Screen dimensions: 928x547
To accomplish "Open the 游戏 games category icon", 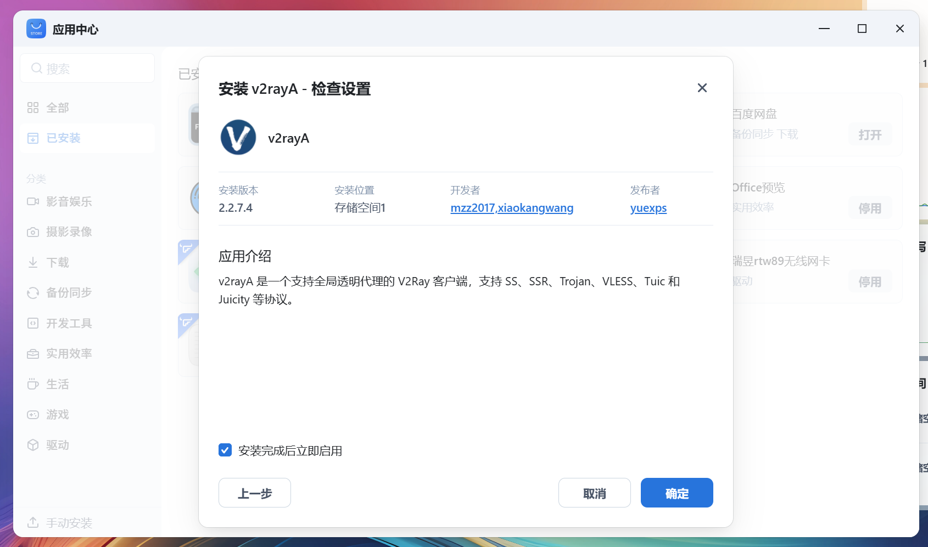I will point(33,414).
